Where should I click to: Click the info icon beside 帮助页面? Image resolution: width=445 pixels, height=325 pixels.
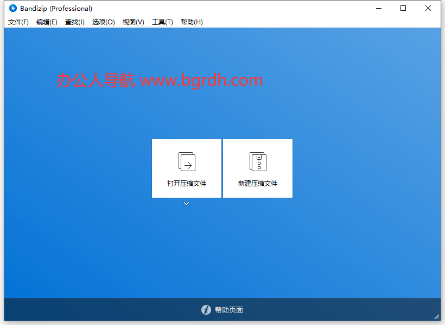pyautogui.click(x=206, y=310)
